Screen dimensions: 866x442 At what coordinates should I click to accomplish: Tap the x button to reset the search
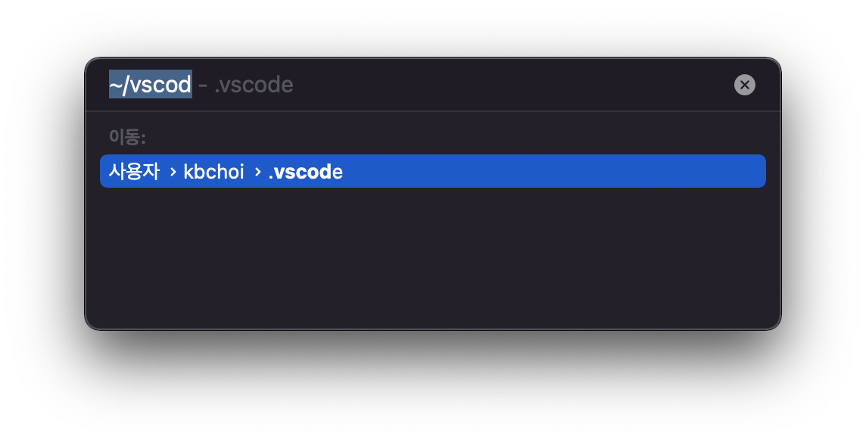(x=744, y=84)
